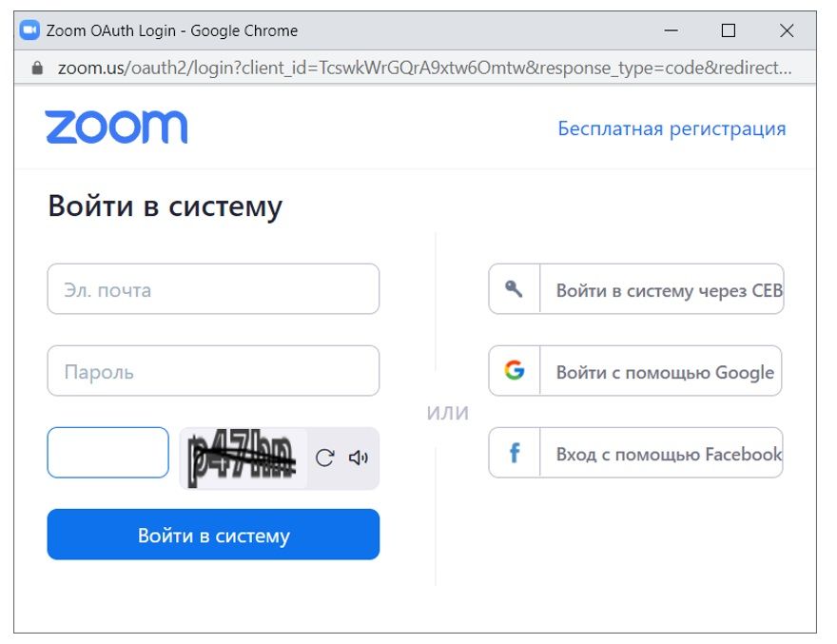This screenshot has height=644, width=837.
Task: Focus the Эл. почта email field
Action: pyautogui.click(x=213, y=289)
